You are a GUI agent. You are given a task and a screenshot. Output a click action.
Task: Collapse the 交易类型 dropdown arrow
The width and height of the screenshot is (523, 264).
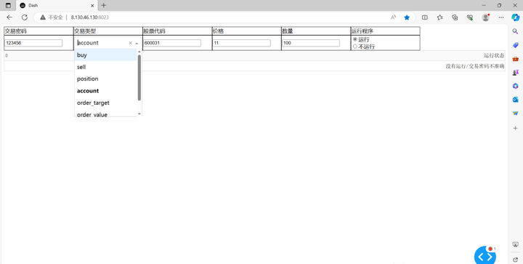(137, 43)
